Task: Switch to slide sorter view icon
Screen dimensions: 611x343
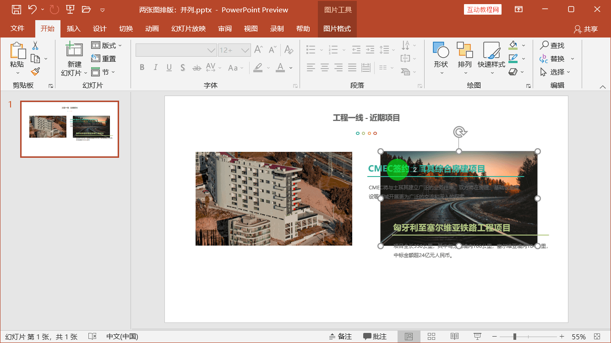Action: [x=431, y=337]
